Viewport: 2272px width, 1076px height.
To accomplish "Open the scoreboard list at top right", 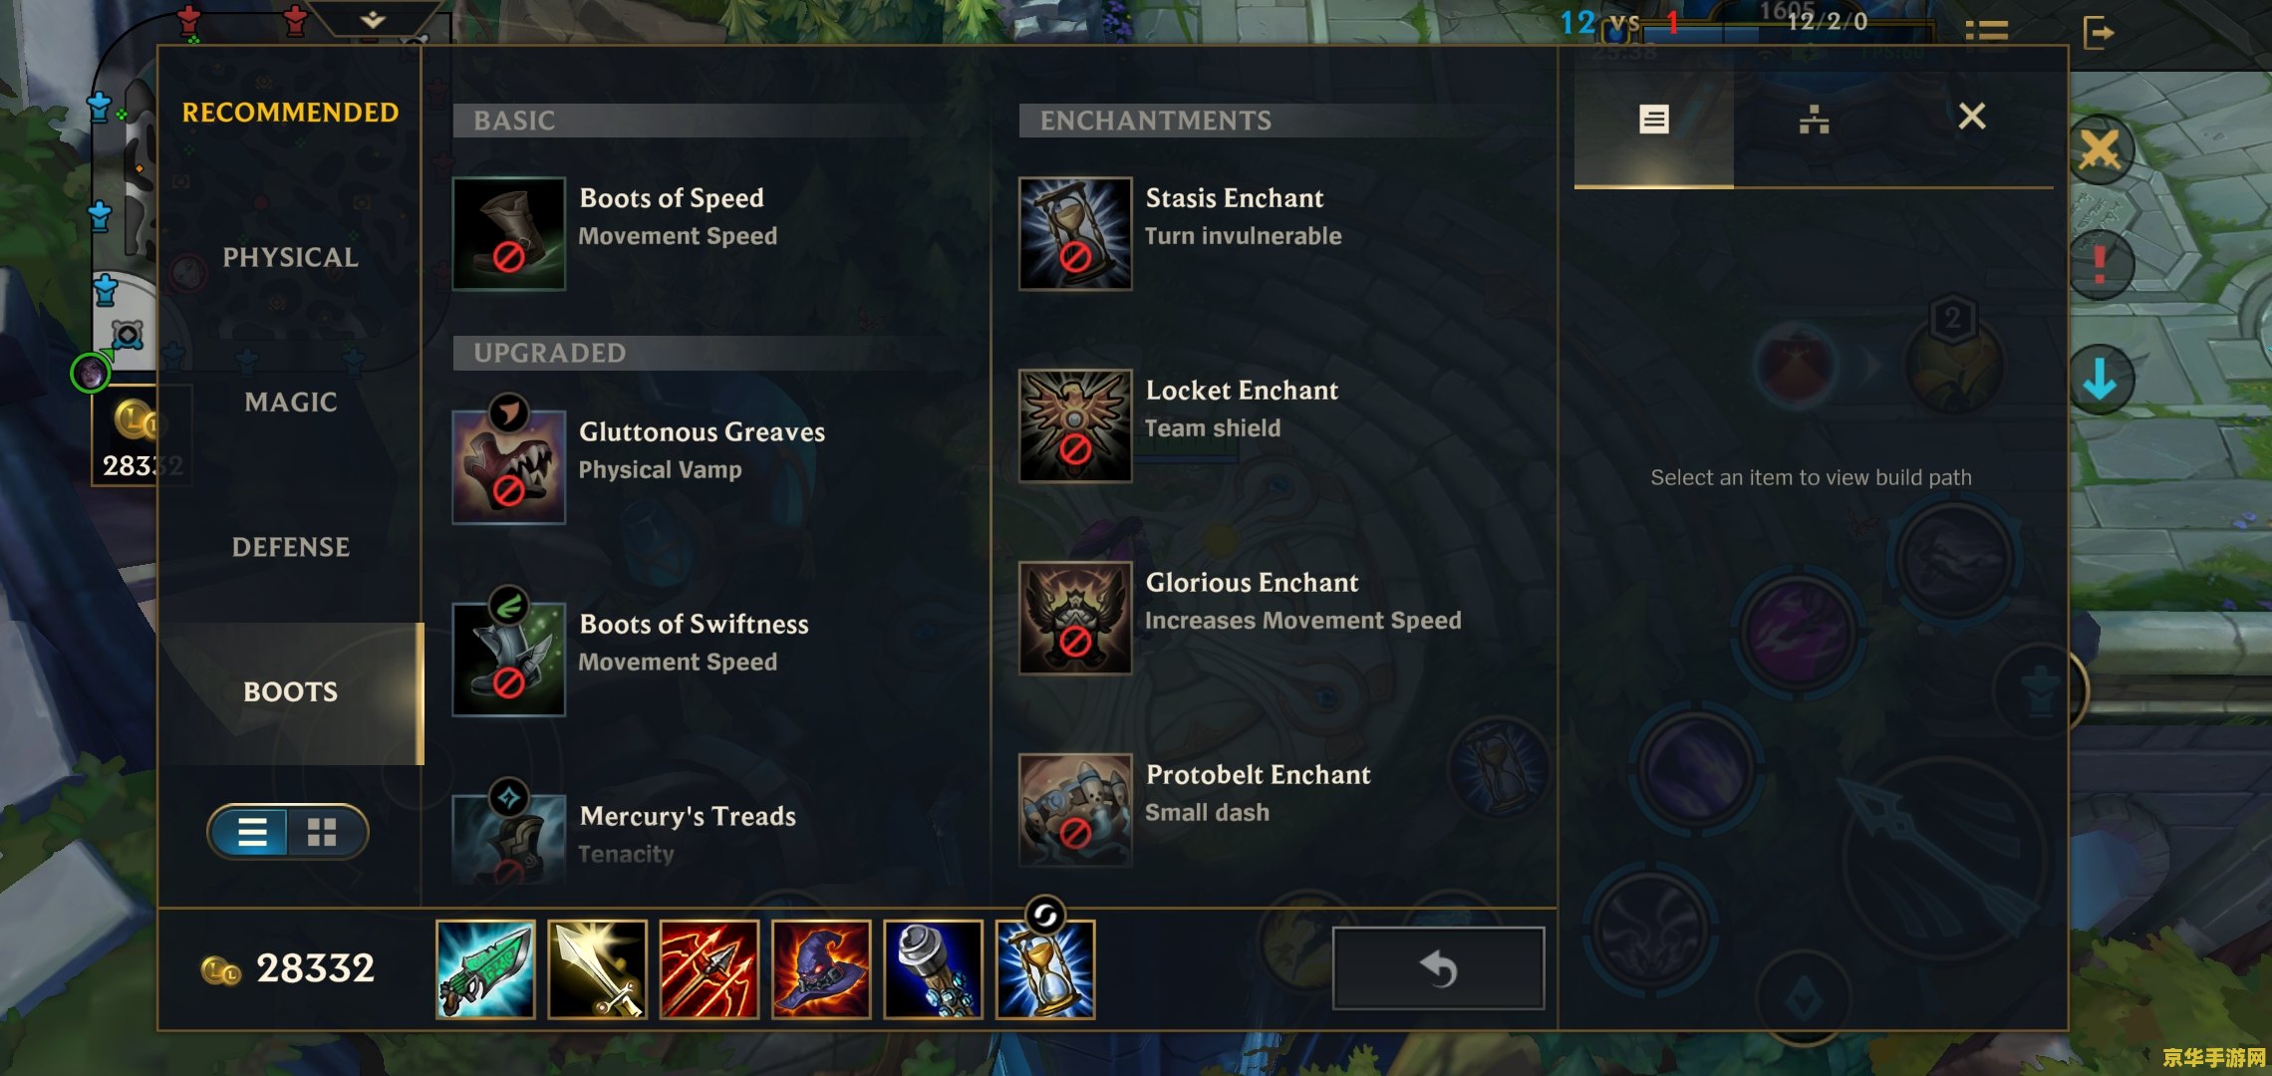I will (x=1986, y=32).
